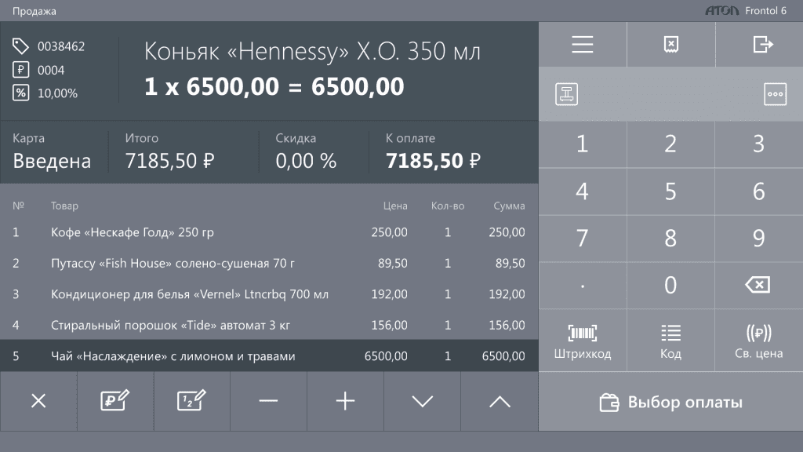Click the percent icon beside 10,00%
The height and width of the screenshot is (452, 803).
20,93
